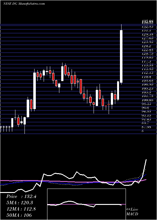
Task: Select the 12MA : 112.8 value
Action: 21,209
